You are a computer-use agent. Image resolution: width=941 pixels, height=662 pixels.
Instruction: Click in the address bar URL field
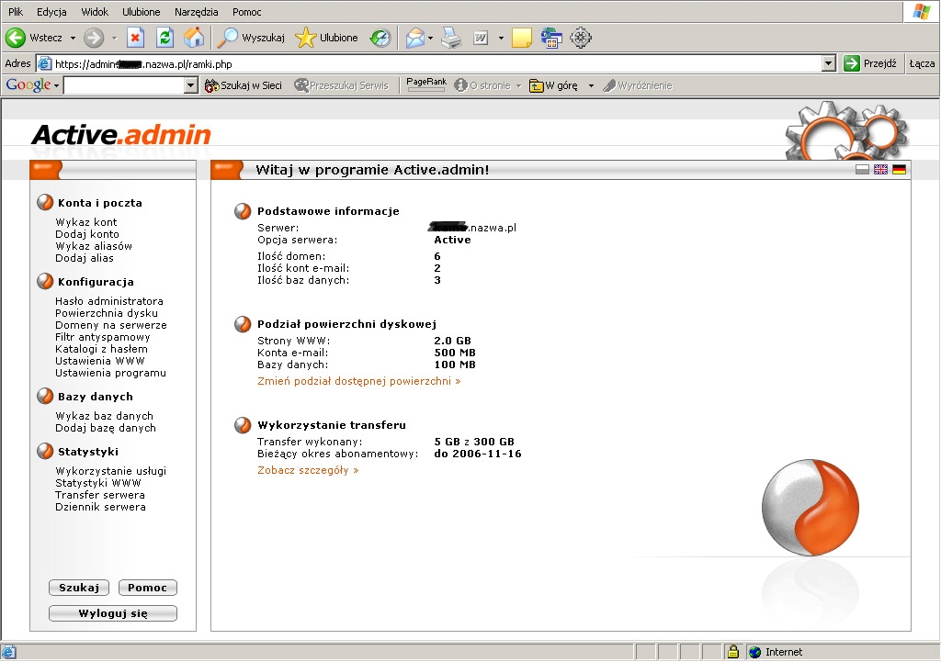coord(436,63)
